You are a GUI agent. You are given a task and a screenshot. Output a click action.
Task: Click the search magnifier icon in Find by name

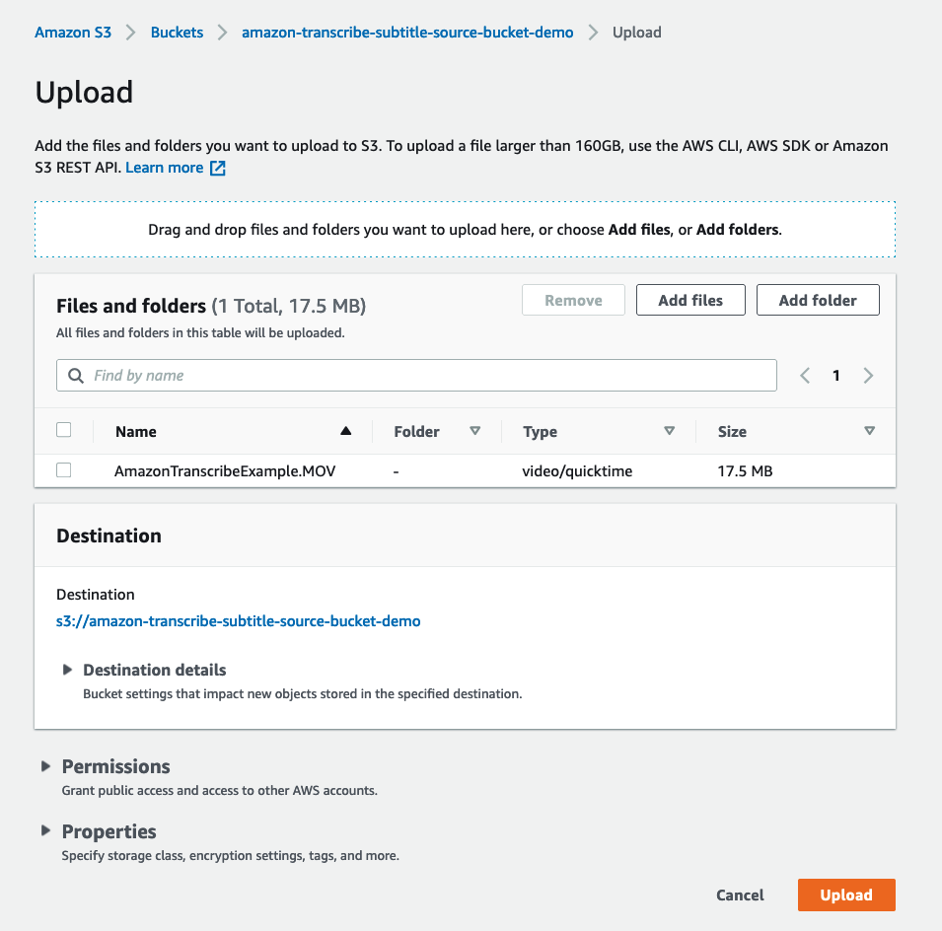click(x=76, y=376)
